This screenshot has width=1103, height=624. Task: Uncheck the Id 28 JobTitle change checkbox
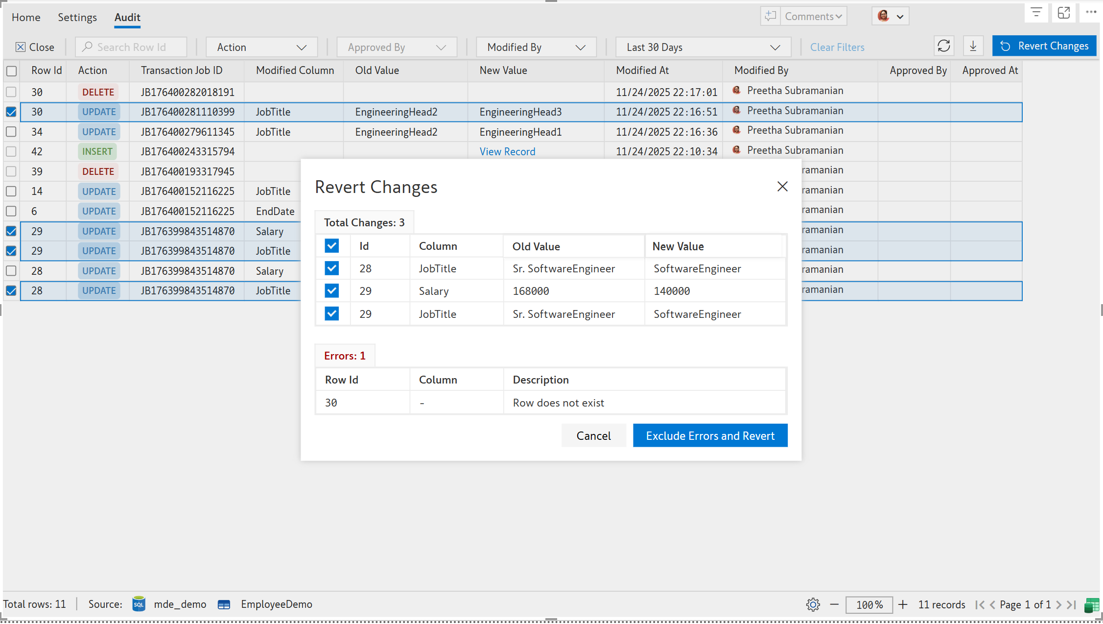tap(331, 268)
